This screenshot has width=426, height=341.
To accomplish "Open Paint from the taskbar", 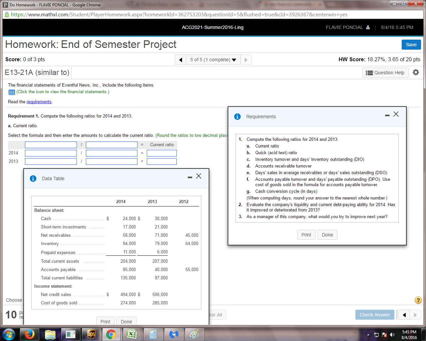I will 195,334.
